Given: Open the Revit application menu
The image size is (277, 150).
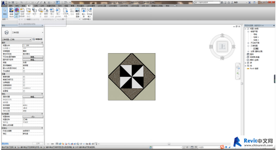Looking at the screenshot, I should [x=4, y=3].
